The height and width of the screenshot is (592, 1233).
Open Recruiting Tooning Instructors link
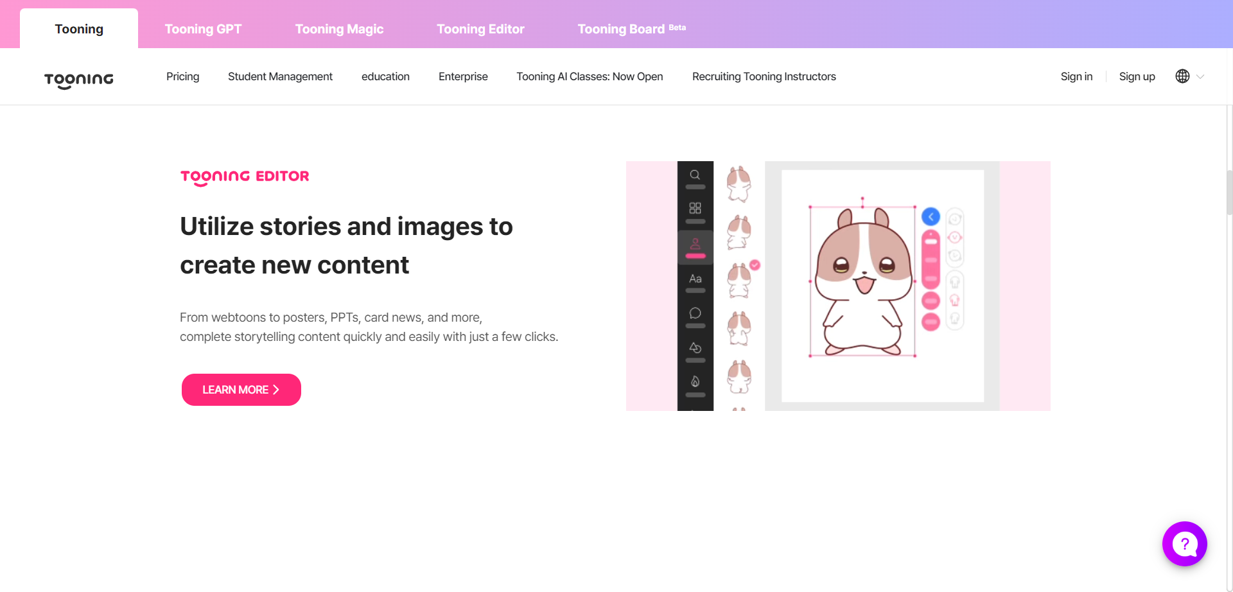[x=764, y=76]
